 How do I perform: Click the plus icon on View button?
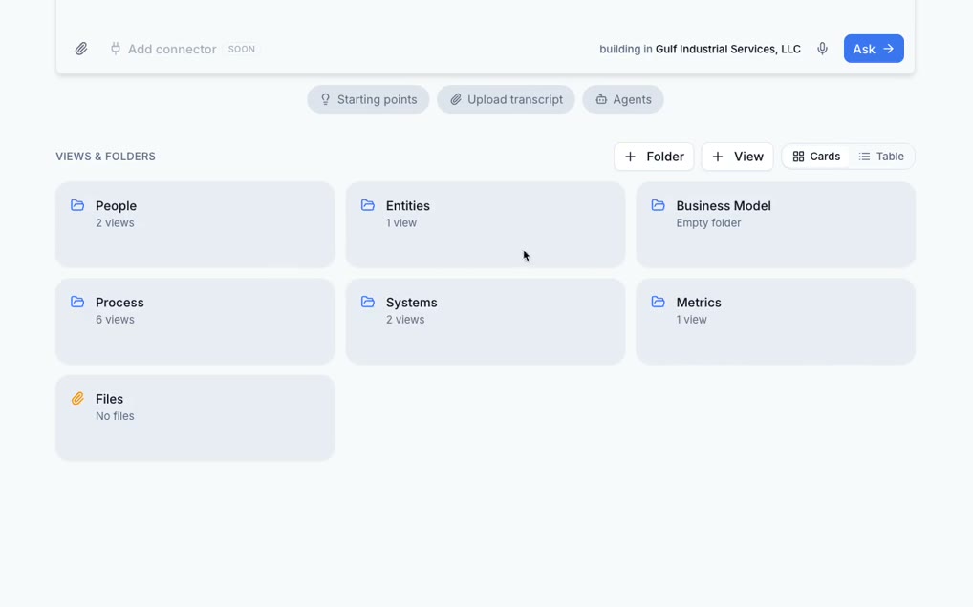click(718, 157)
